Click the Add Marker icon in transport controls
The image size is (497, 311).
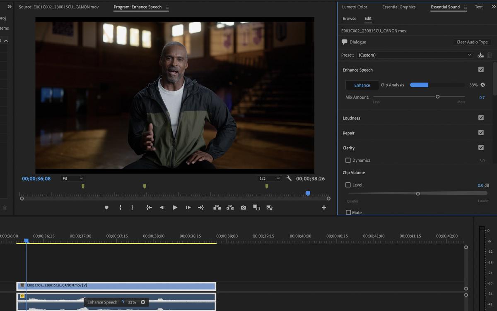(106, 208)
